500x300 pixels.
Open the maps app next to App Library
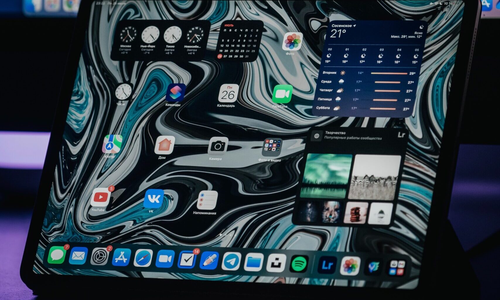point(373,267)
